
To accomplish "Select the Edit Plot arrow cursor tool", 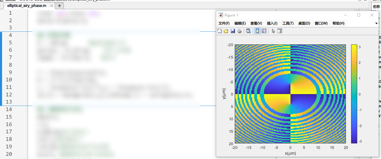I will tap(273, 31).
